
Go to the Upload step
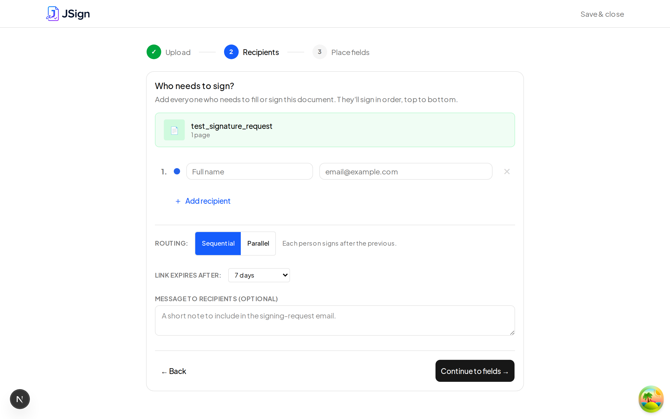pyautogui.click(x=178, y=52)
